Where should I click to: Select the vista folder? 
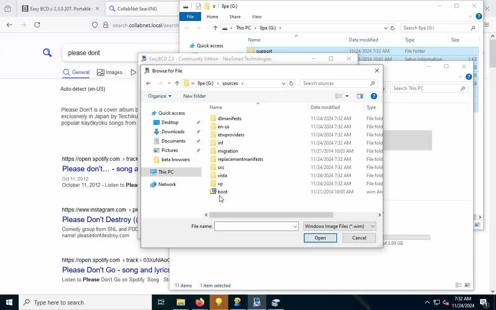222,176
